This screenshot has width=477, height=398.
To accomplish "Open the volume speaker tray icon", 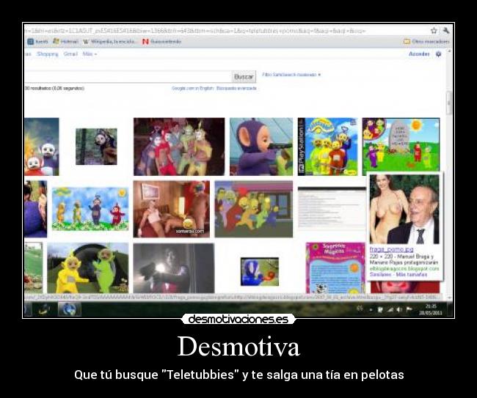I will coord(398,309).
